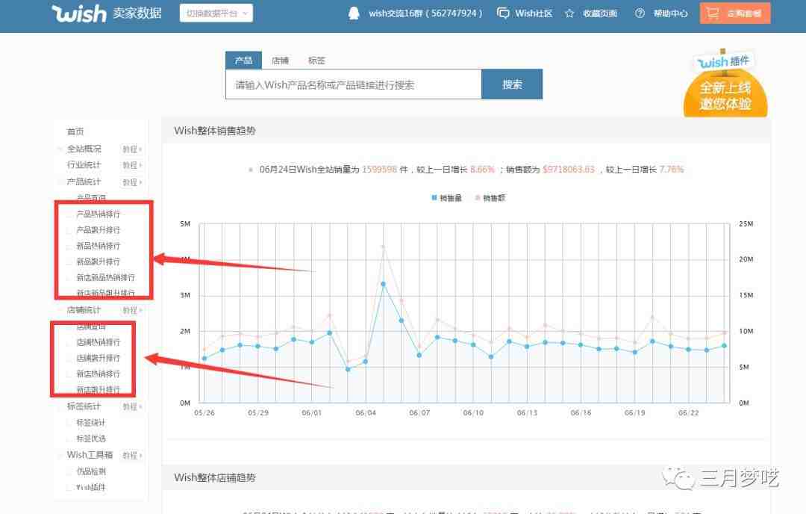Switch to the 标签 search tab
Image resolution: width=806 pixels, height=514 pixels.
[316, 61]
